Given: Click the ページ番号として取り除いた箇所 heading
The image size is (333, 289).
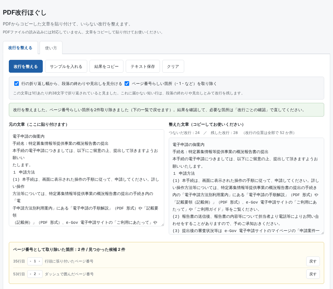Looking at the screenshot, I should [x=69, y=249].
